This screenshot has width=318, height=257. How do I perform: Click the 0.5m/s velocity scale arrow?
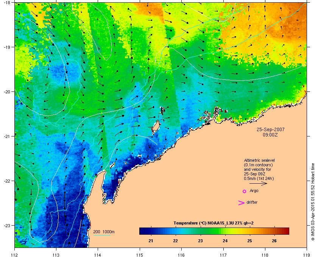pos(258,183)
